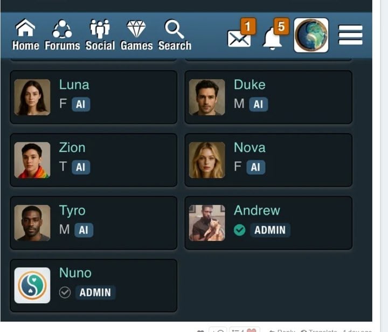The width and height of the screenshot is (388, 332).
Task: Click Zion's profile photo
Action: point(32,160)
